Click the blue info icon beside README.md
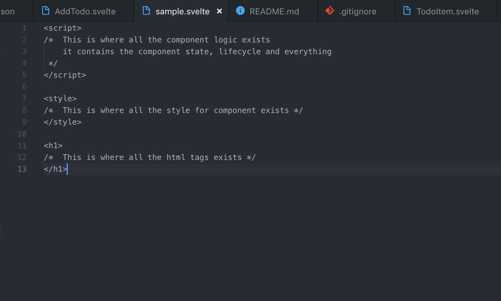The width and height of the screenshot is (501, 301). (x=240, y=11)
